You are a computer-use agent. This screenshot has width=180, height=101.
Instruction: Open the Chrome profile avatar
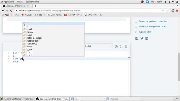click(x=173, y=11)
